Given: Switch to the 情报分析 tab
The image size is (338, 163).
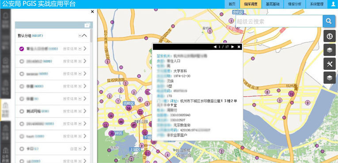Looking at the screenshot, I should pos(294,4).
